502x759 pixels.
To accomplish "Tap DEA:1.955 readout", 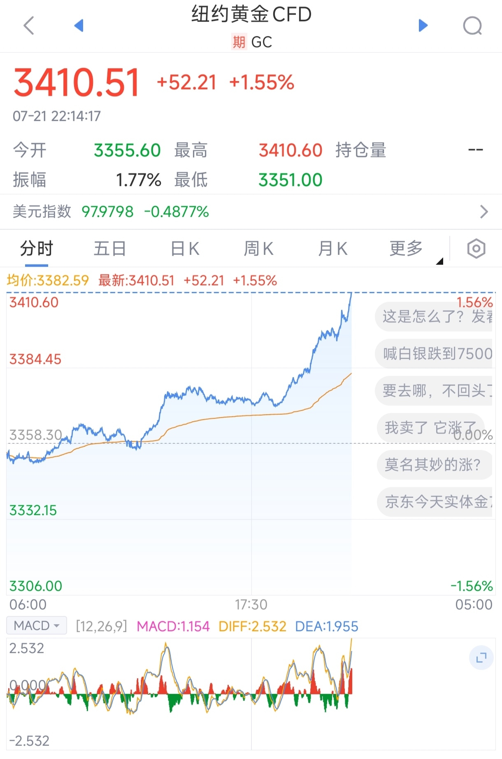I will [327, 626].
